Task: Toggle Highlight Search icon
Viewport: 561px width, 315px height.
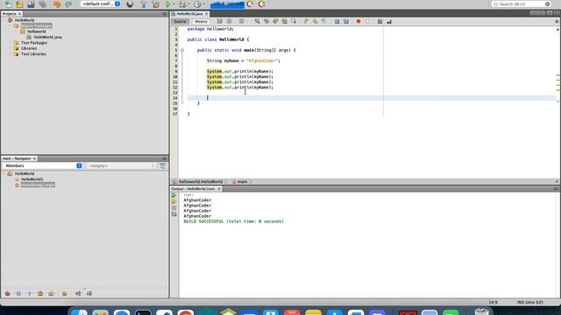Action: (284, 21)
